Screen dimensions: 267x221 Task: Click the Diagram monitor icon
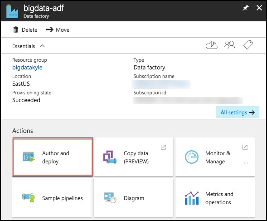tap(110, 198)
